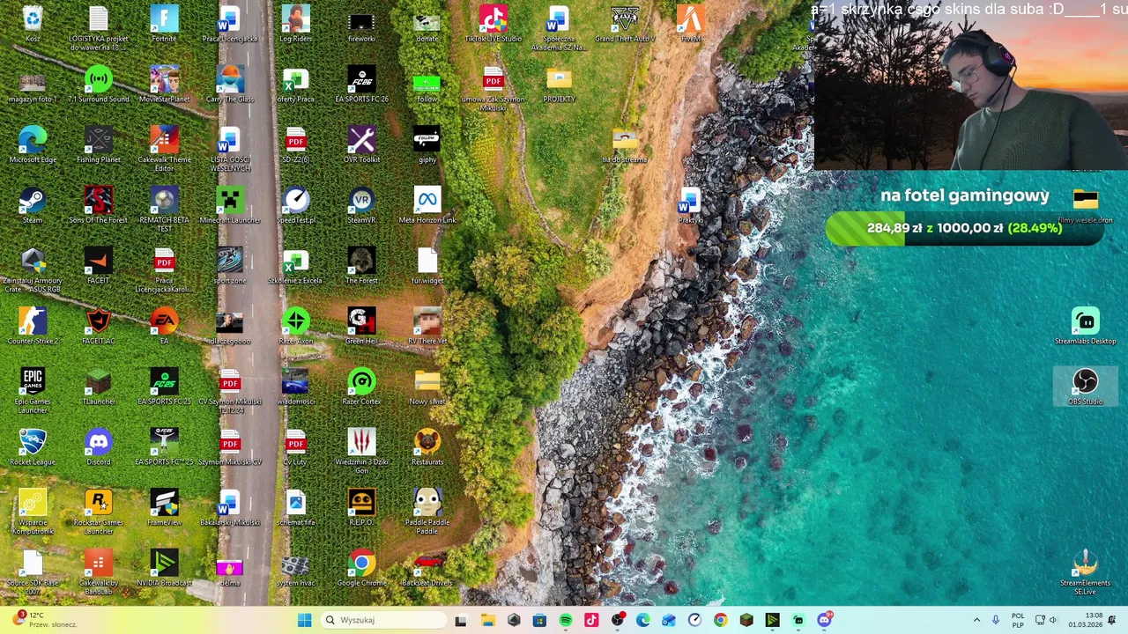Open MovieStarPlanet desktop shortcut
Viewport: 1128px width, 634px height.
click(164, 85)
